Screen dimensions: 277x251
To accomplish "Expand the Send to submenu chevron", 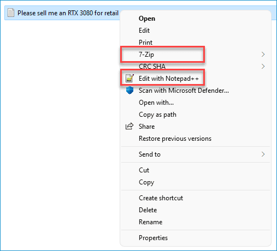I will click(x=263, y=154).
